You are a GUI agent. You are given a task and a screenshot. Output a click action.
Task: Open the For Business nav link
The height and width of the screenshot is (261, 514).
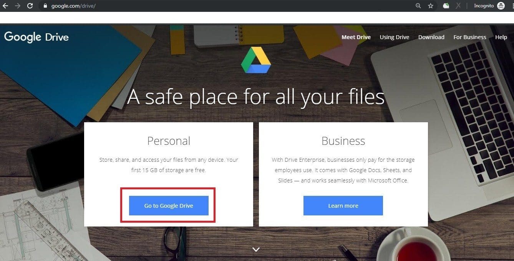(x=470, y=37)
